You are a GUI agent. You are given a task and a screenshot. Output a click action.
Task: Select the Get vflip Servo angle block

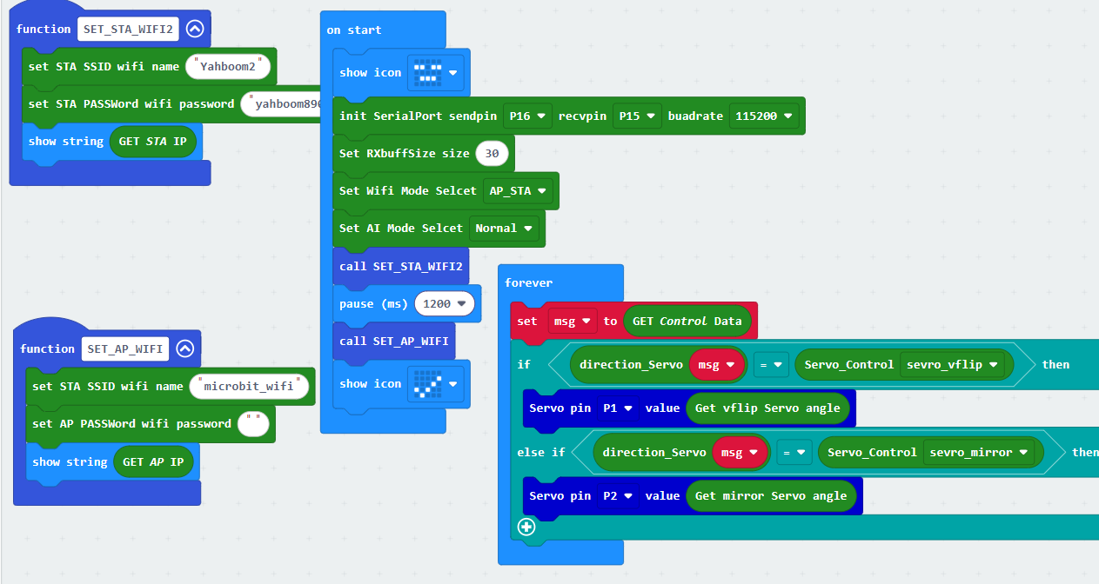pos(767,408)
